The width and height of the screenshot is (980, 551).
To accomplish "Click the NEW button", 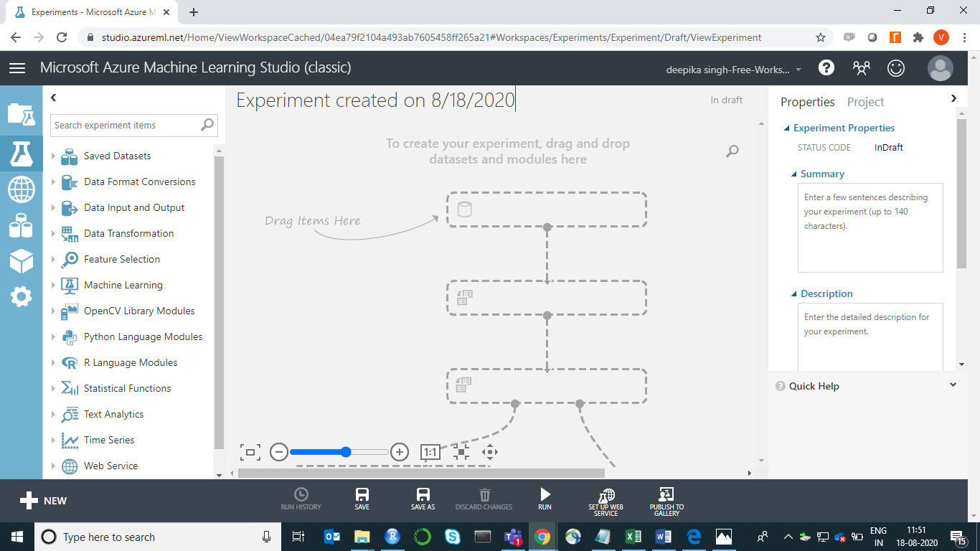I will [43, 501].
